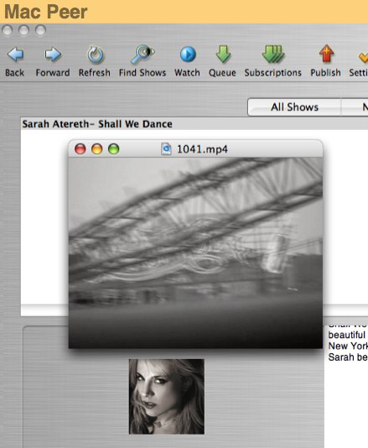Click the red Publish upload icon
The width and height of the screenshot is (368, 448).
(326, 54)
